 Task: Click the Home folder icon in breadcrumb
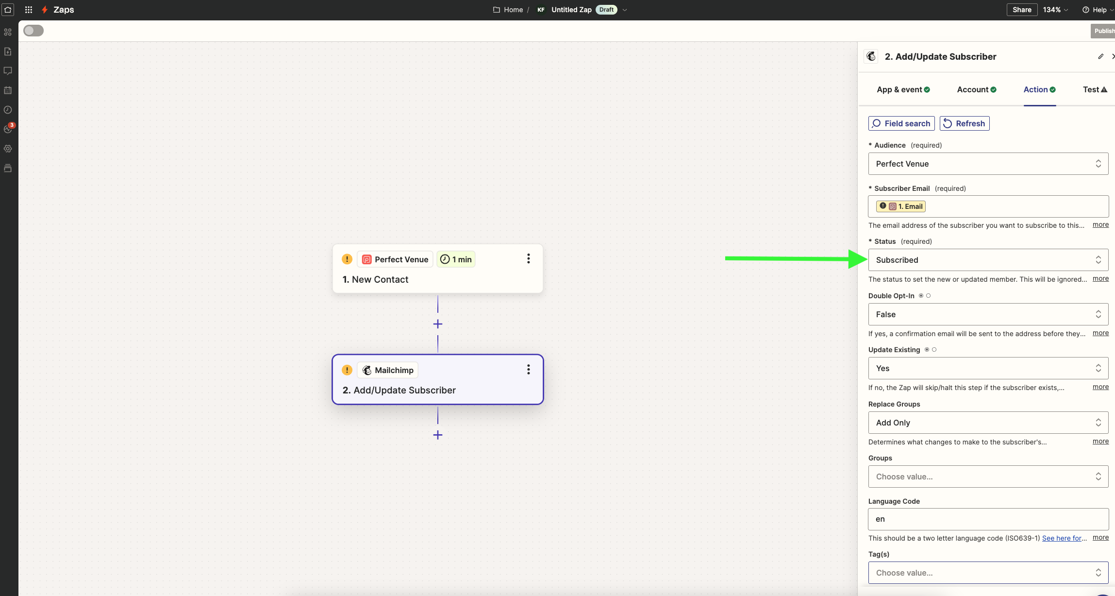coord(497,10)
